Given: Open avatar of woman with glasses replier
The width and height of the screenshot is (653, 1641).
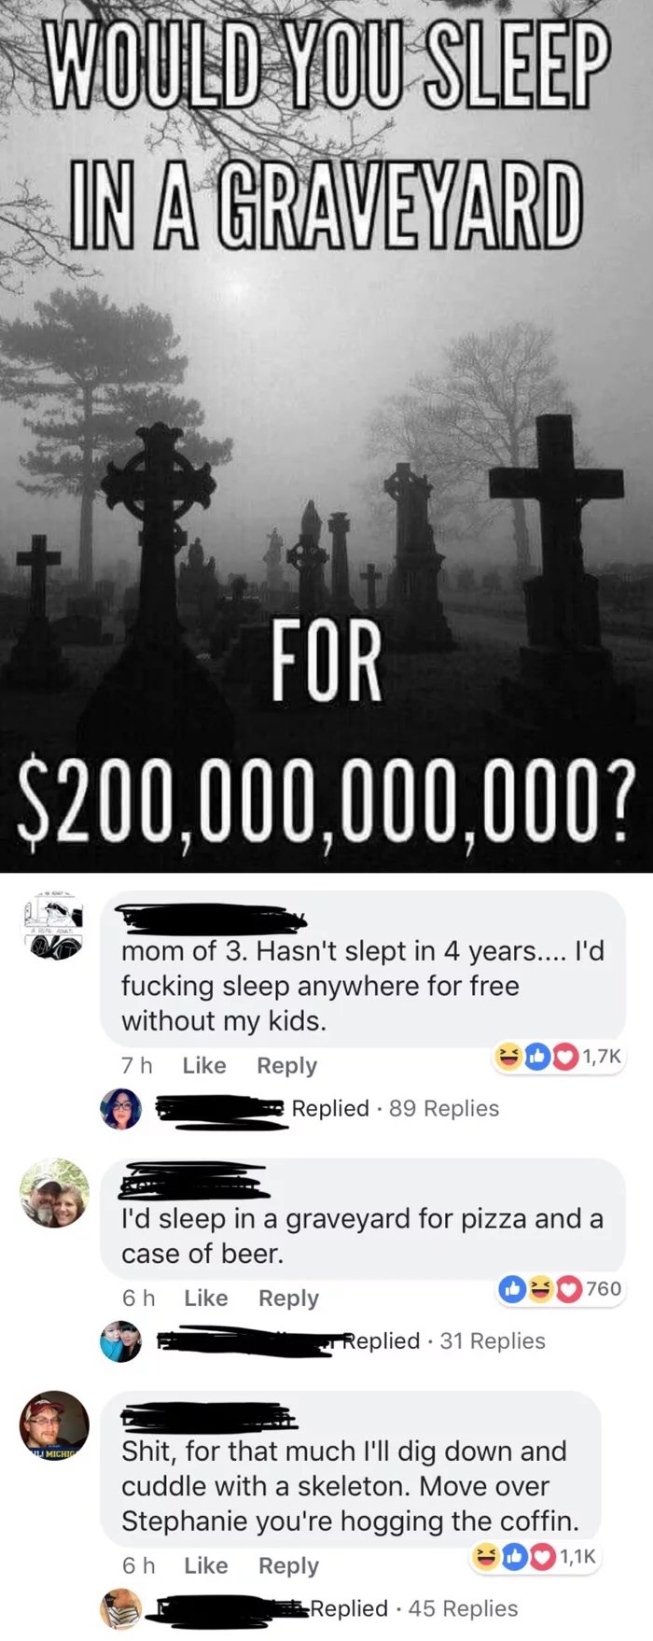Looking at the screenshot, I should tap(121, 1108).
